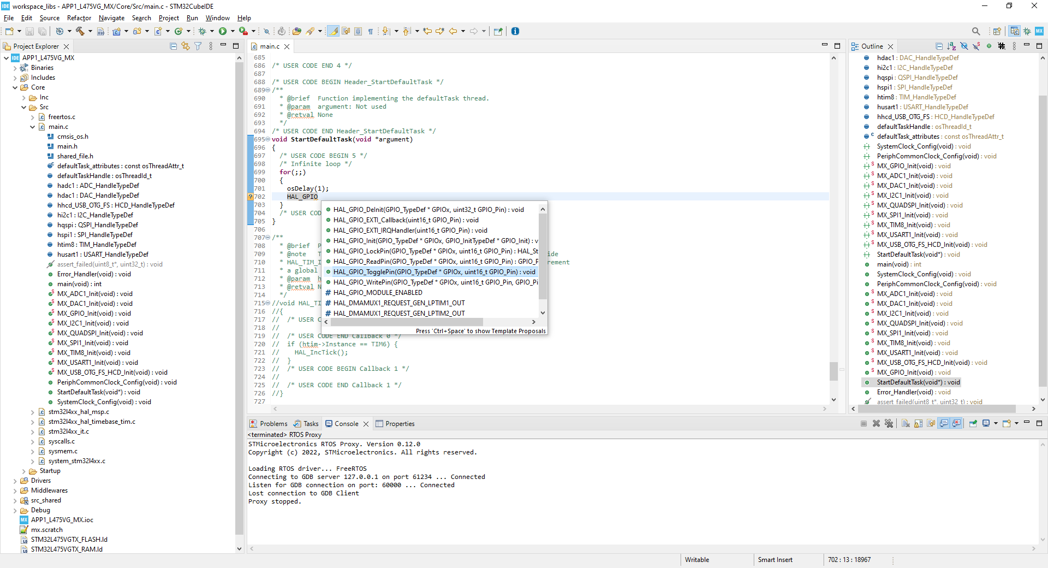Click the Build hammer icon

80,31
